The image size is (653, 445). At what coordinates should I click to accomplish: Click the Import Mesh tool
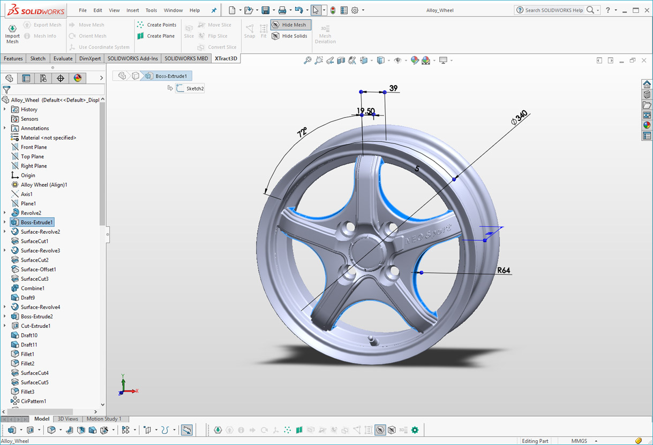(12, 33)
